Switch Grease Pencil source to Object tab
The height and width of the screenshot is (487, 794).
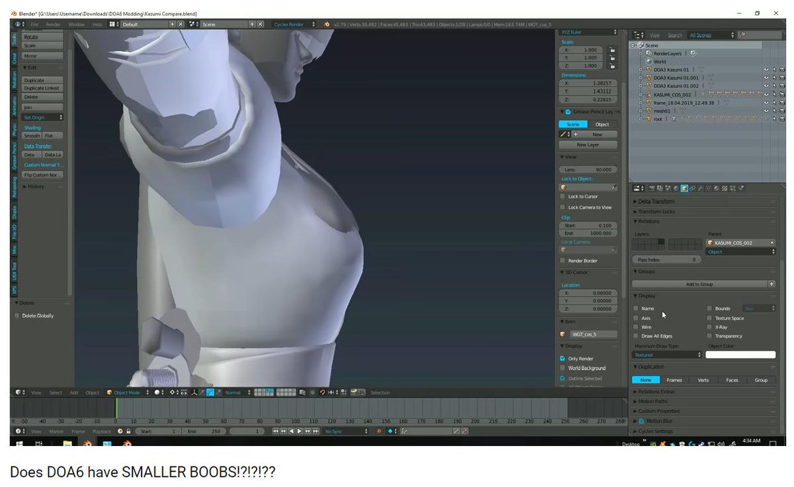[x=602, y=124]
